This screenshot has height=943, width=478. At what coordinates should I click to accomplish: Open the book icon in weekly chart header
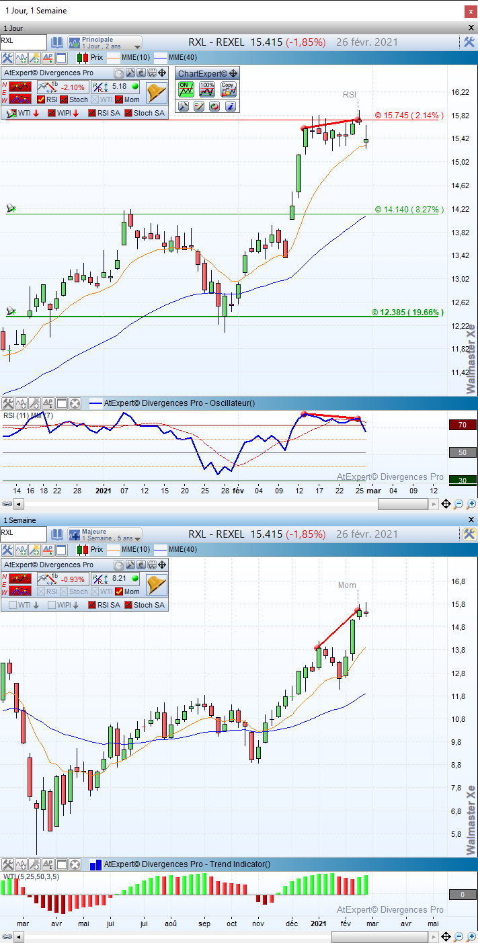[x=56, y=534]
